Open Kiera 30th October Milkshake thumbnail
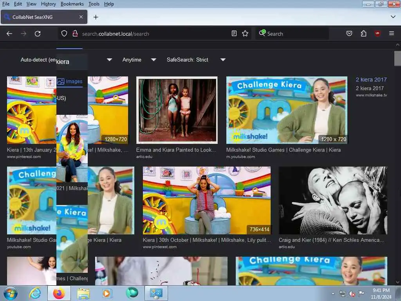401x301 pixels. tap(207, 200)
